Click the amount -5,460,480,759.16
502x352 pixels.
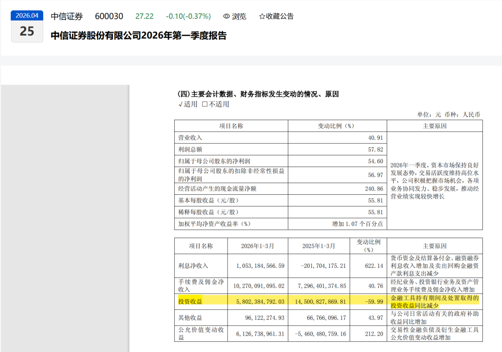[x=320, y=334]
